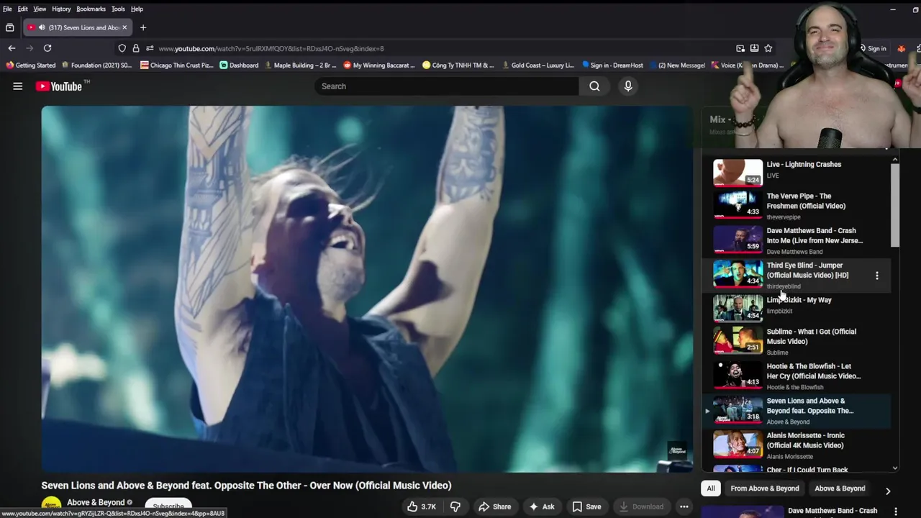Open the Gold Coast Luxury bookmark
921x518 pixels.
pos(537,65)
